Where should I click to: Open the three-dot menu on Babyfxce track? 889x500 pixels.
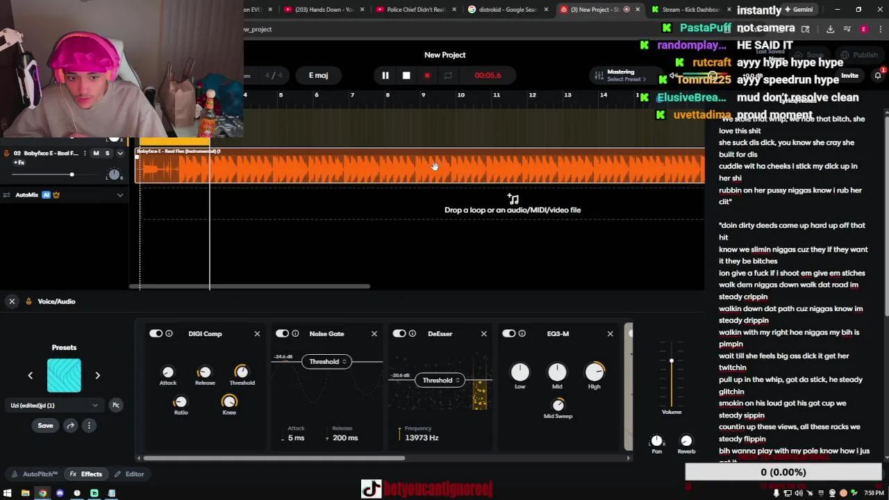(85, 153)
